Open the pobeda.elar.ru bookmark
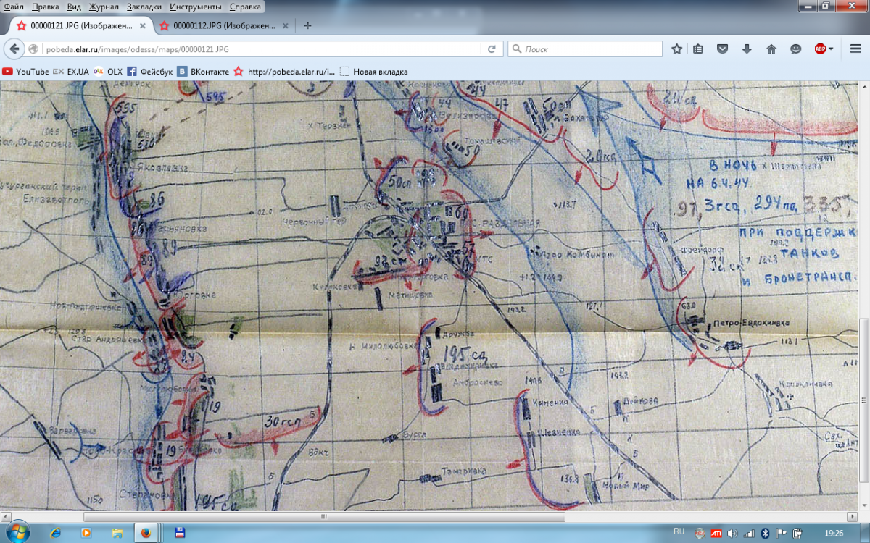The image size is (870, 543). pyautogui.click(x=285, y=72)
